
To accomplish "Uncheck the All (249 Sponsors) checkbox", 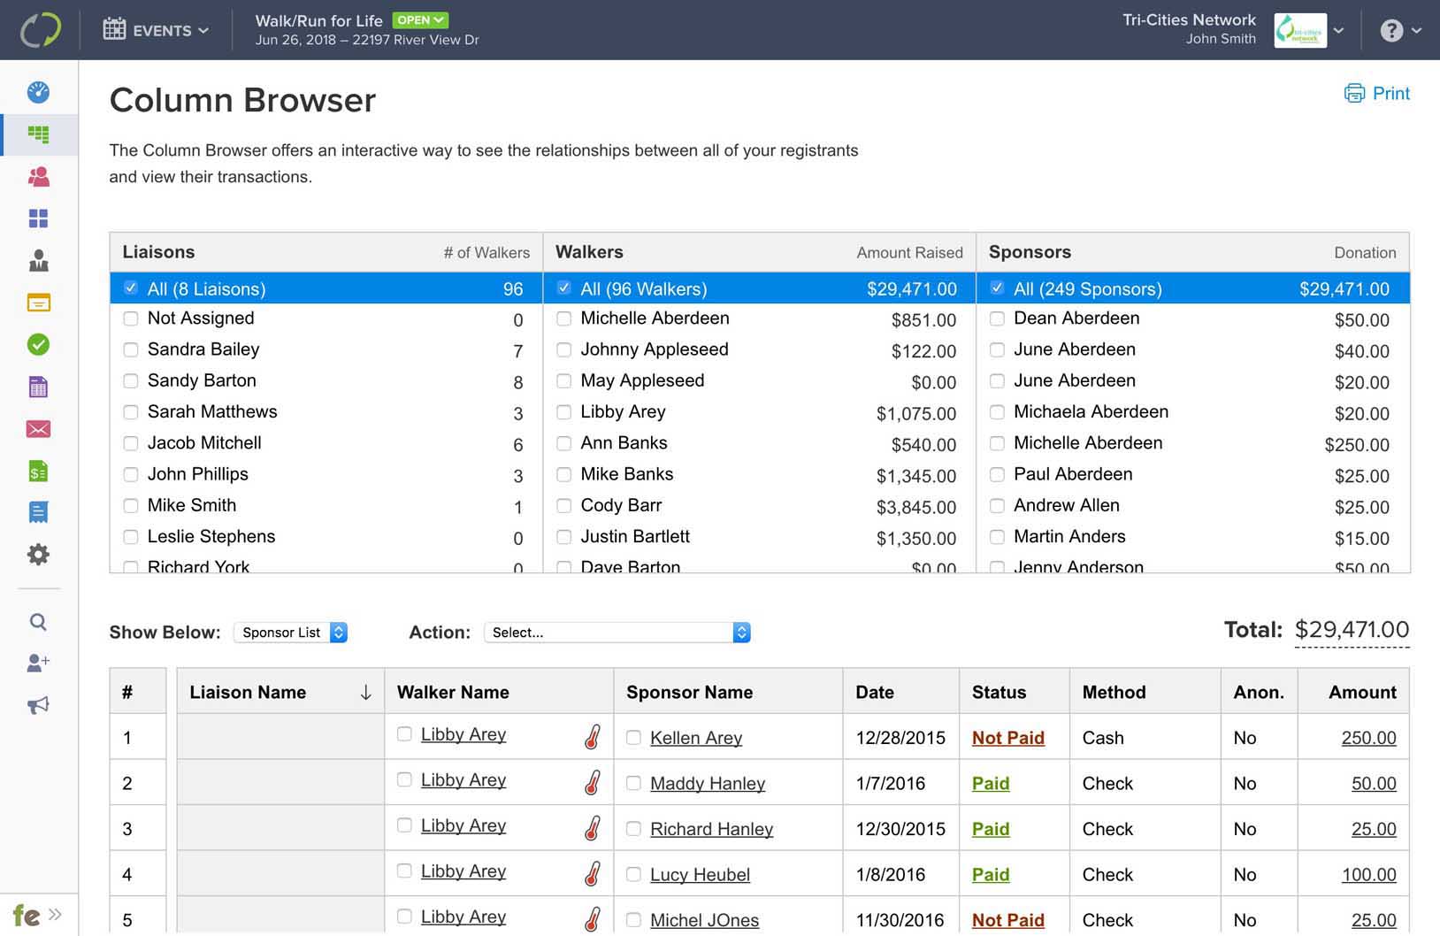I will (997, 288).
